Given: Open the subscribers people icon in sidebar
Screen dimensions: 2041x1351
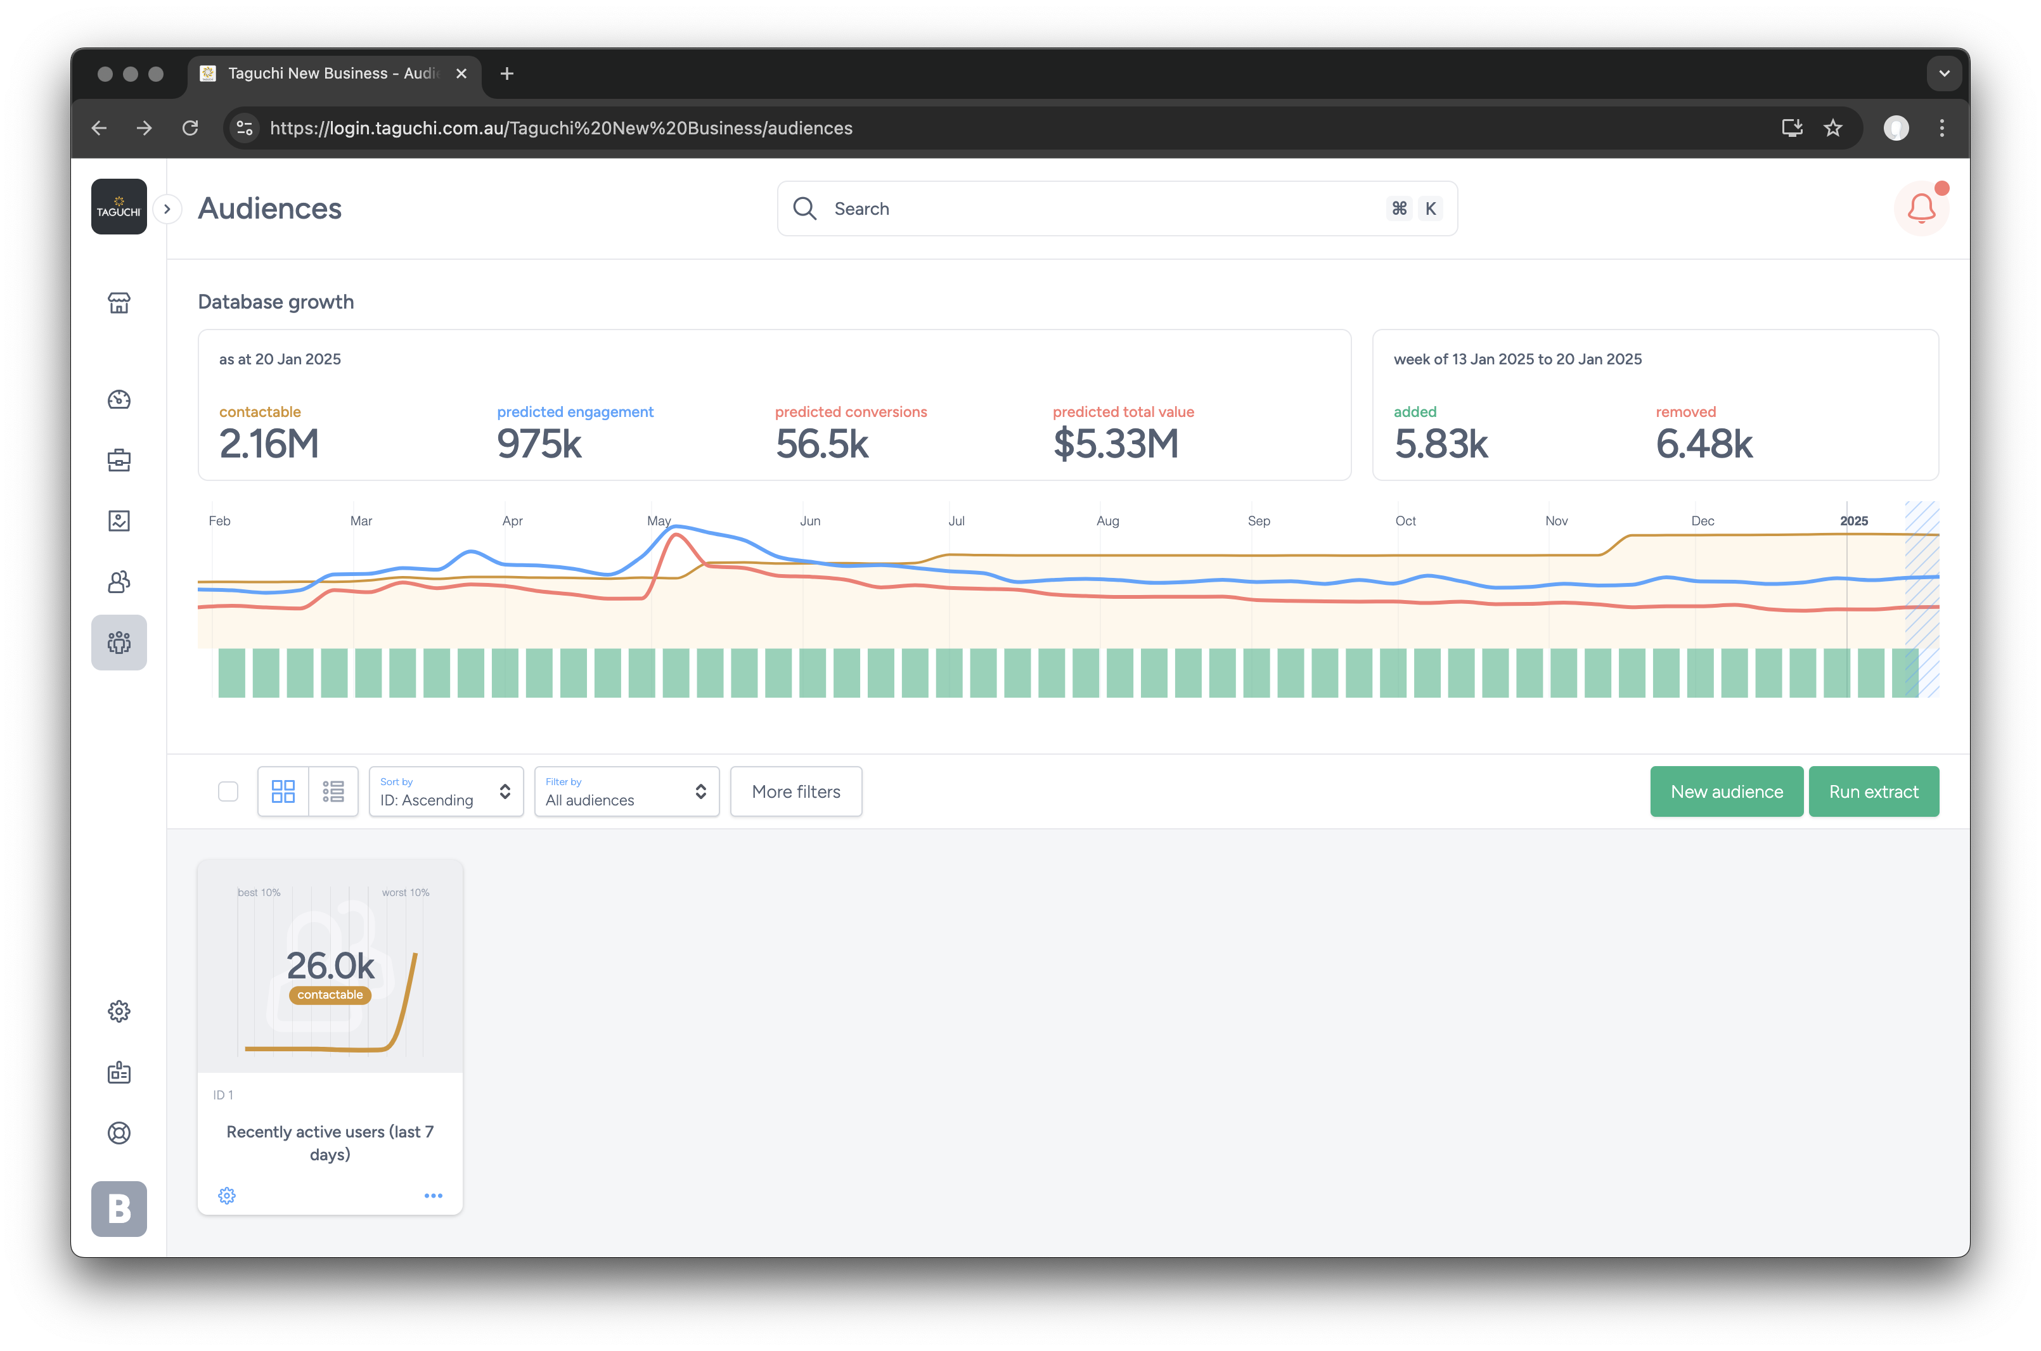Looking at the screenshot, I should 119,582.
